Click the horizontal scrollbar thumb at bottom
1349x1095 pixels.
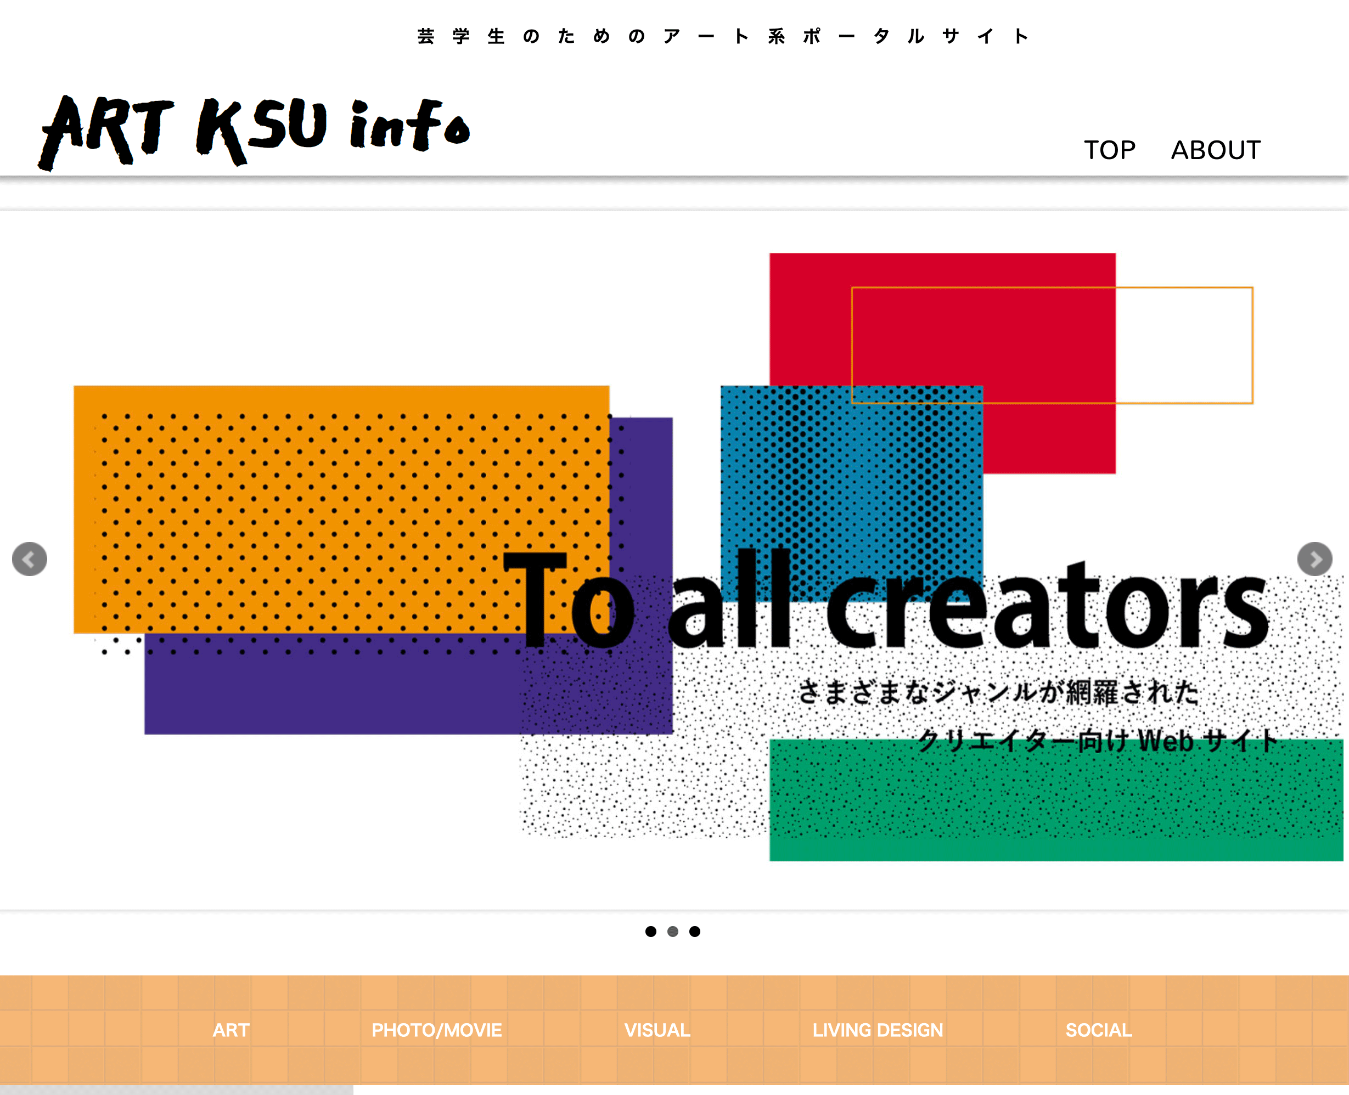coord(177,1090)
